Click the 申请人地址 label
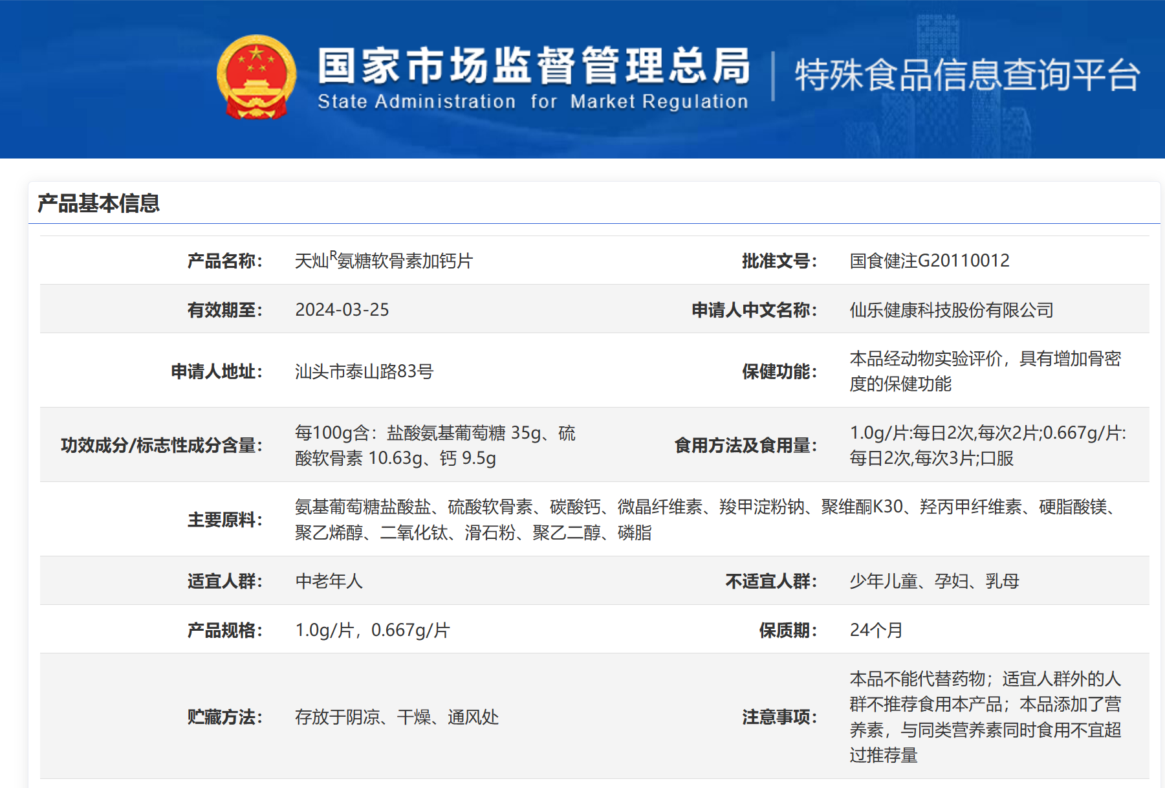Viewport: 1165px width, 788px height. click(216, 371)
